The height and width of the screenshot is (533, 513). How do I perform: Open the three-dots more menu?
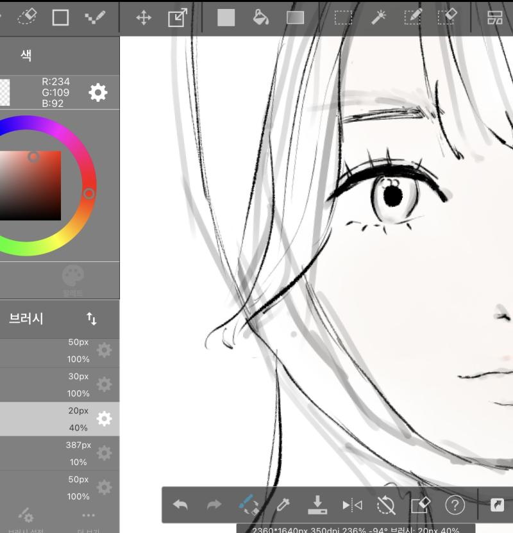[x=88, y=521]
